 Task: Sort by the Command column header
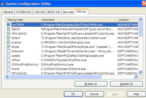pyautogui.click(x=77, y=20)
